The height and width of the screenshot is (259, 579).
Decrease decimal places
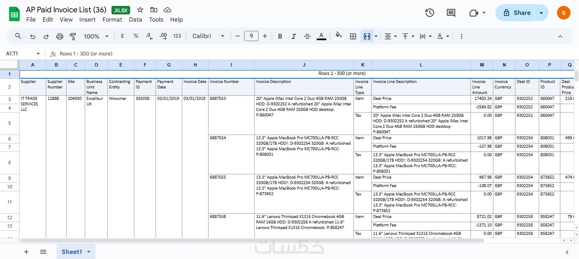149,36
